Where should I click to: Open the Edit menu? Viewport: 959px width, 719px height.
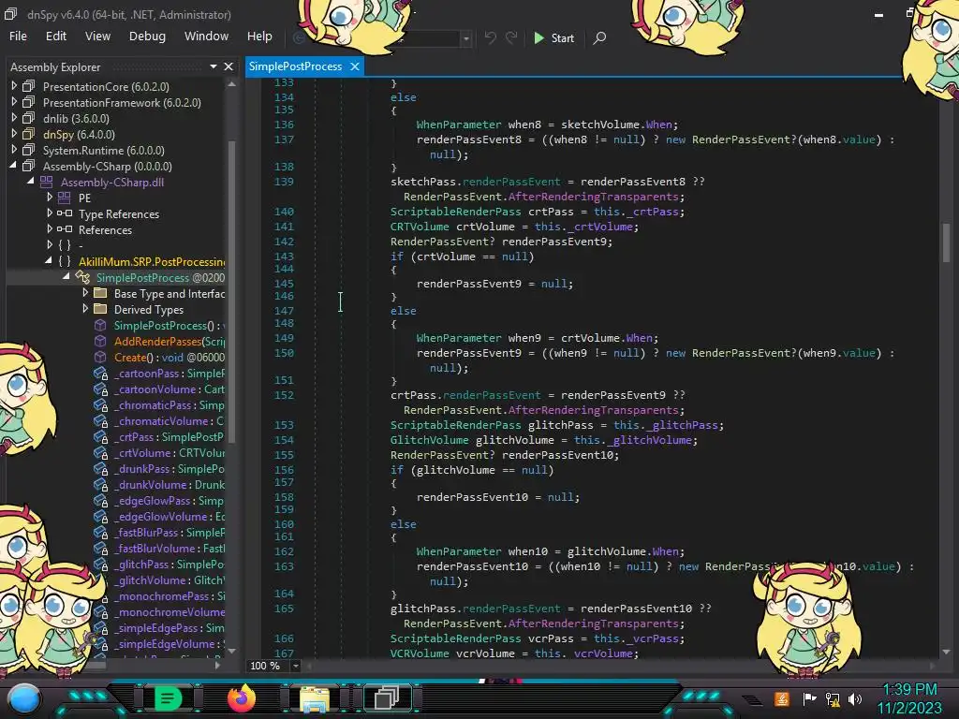pyautogui.click(x=55, y=37)
